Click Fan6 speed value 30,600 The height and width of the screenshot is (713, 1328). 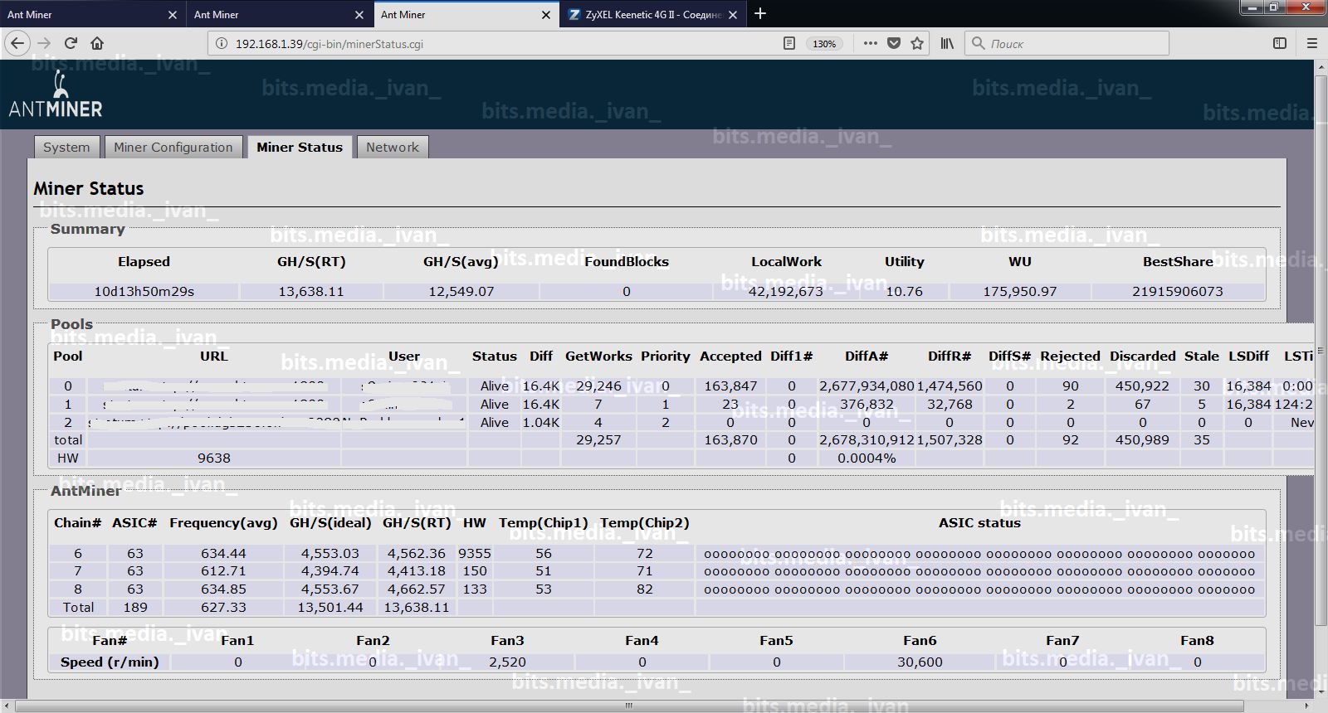920,662
